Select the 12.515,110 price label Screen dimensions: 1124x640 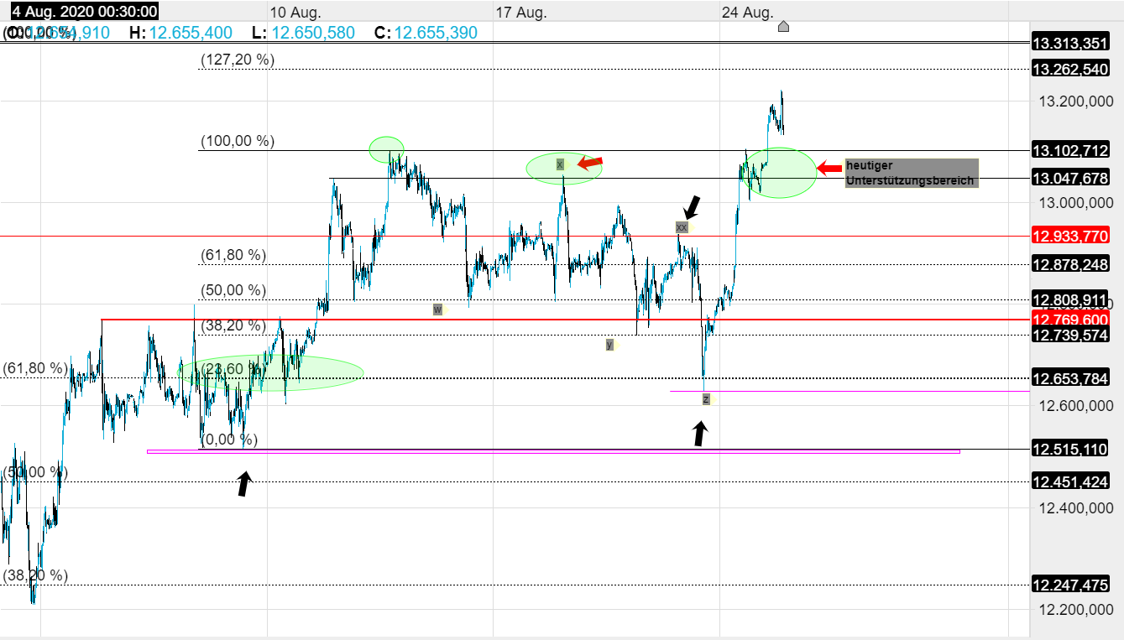(x=1070, y=450)
